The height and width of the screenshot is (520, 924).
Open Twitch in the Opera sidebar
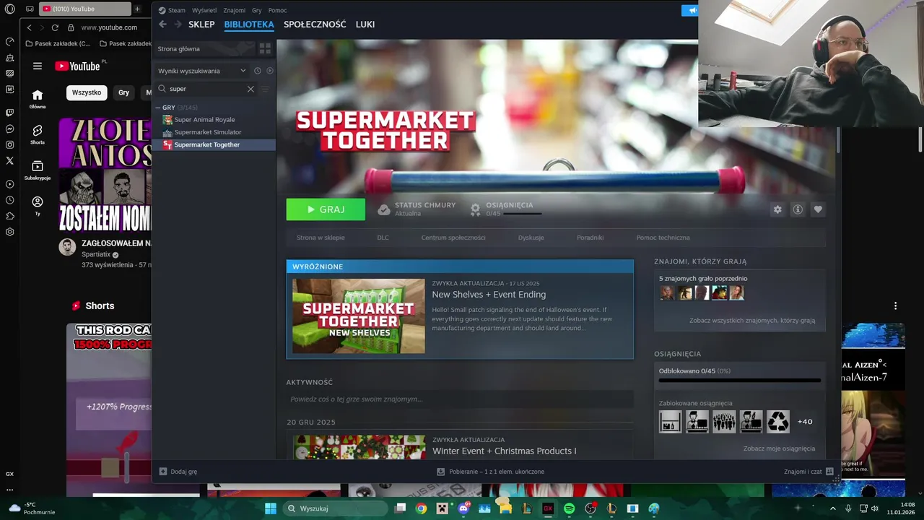[9, 113]
